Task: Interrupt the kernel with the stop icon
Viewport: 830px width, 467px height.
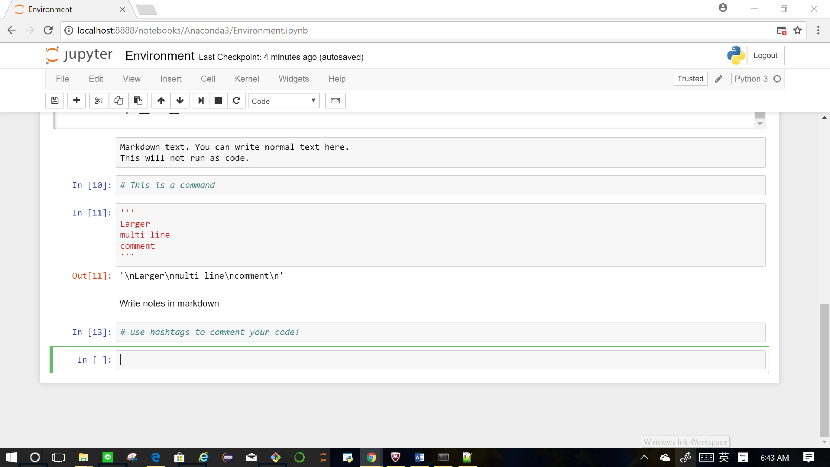Action: tap(218, 101)
